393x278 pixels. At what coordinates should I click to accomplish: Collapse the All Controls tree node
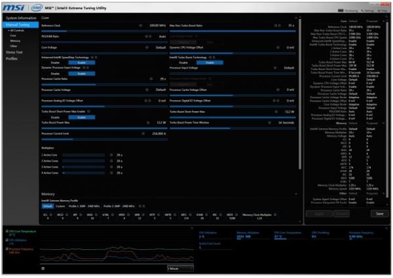click(9, 31)
